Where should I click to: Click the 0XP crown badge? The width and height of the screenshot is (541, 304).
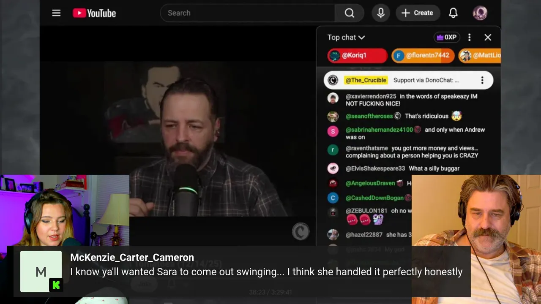click(x=447, y=37)
